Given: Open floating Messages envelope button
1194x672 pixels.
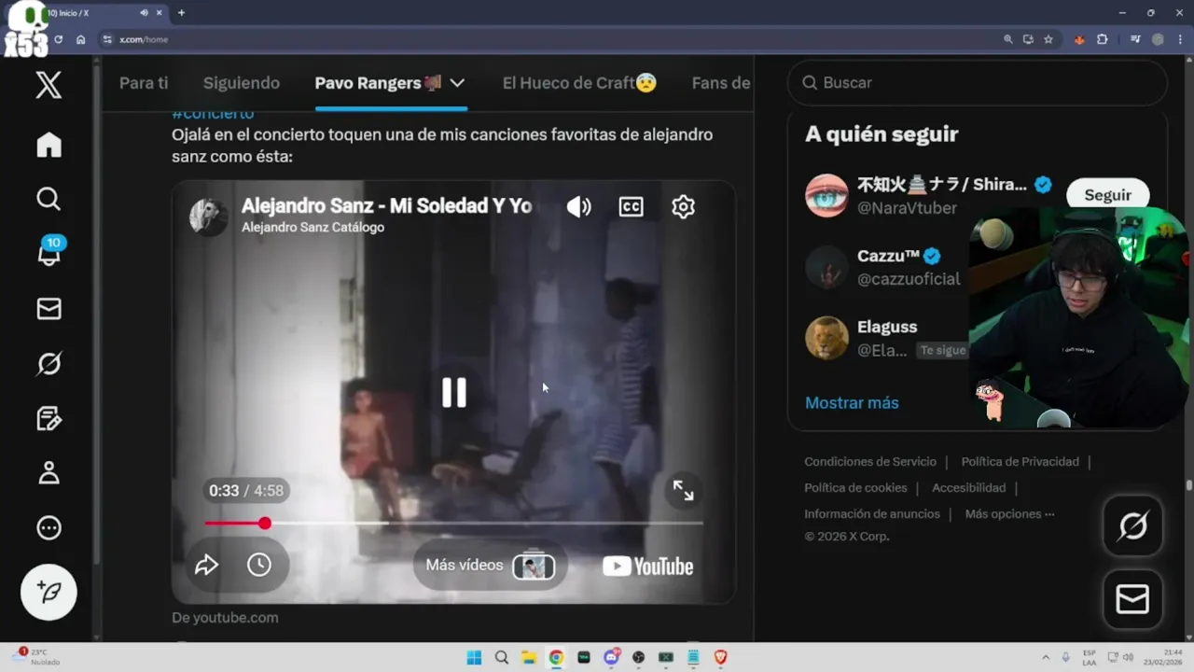Looking at the screenshot, I should [x=1132, y=599].
